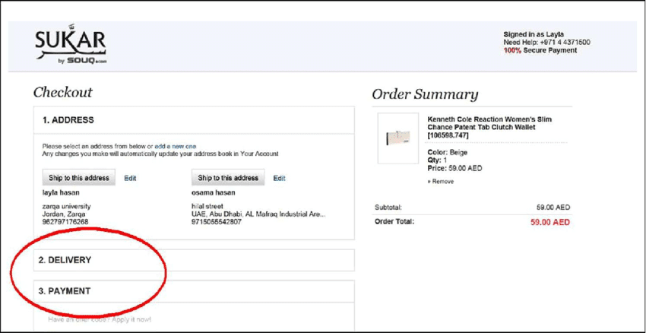
Task: Open the 'add a new one' address link
Action: [x=176, y=146]
